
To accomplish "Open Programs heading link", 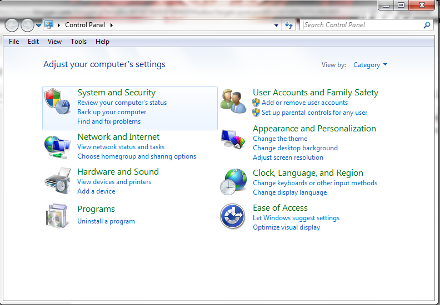I will [x=96, y=209].
